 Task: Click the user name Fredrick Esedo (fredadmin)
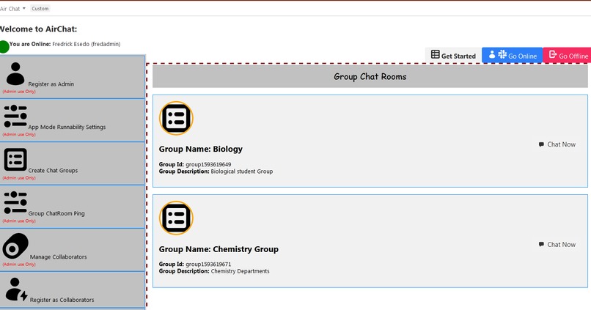pyautogui.click(x=87, y=44)
